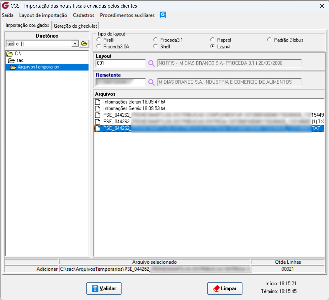The image size is (329, 300).
Task: Open the Layout de importação menu
Action: tap(43, 15)
